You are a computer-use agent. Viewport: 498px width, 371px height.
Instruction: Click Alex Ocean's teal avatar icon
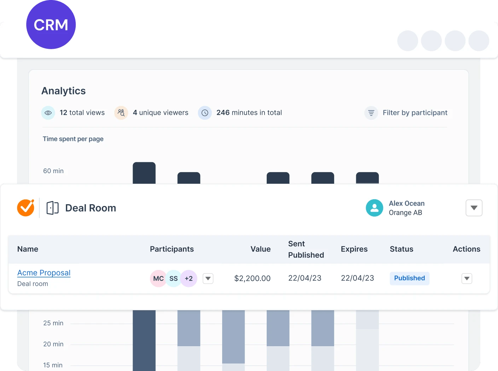[x=374, y=208]
